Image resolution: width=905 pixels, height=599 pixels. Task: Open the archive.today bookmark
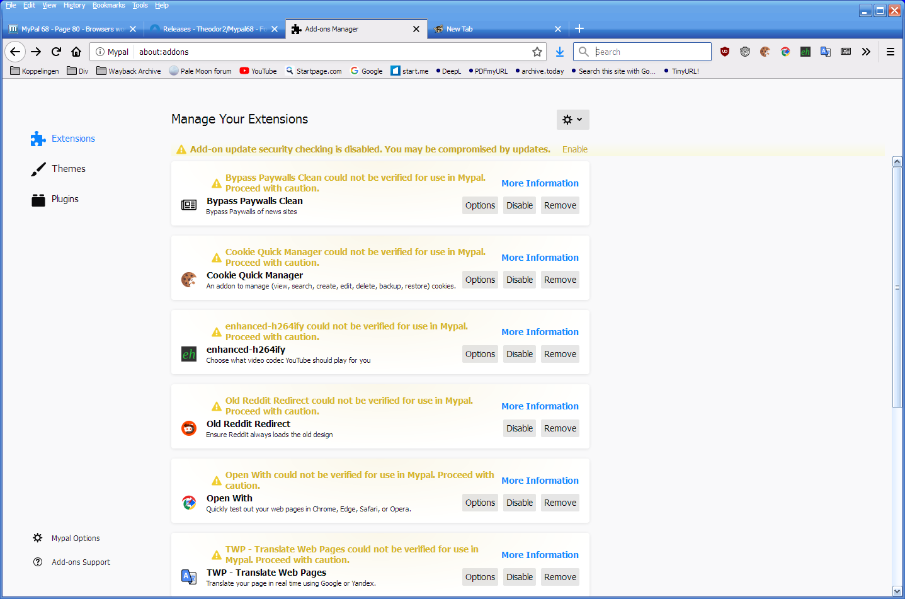(x=539, y=71)
